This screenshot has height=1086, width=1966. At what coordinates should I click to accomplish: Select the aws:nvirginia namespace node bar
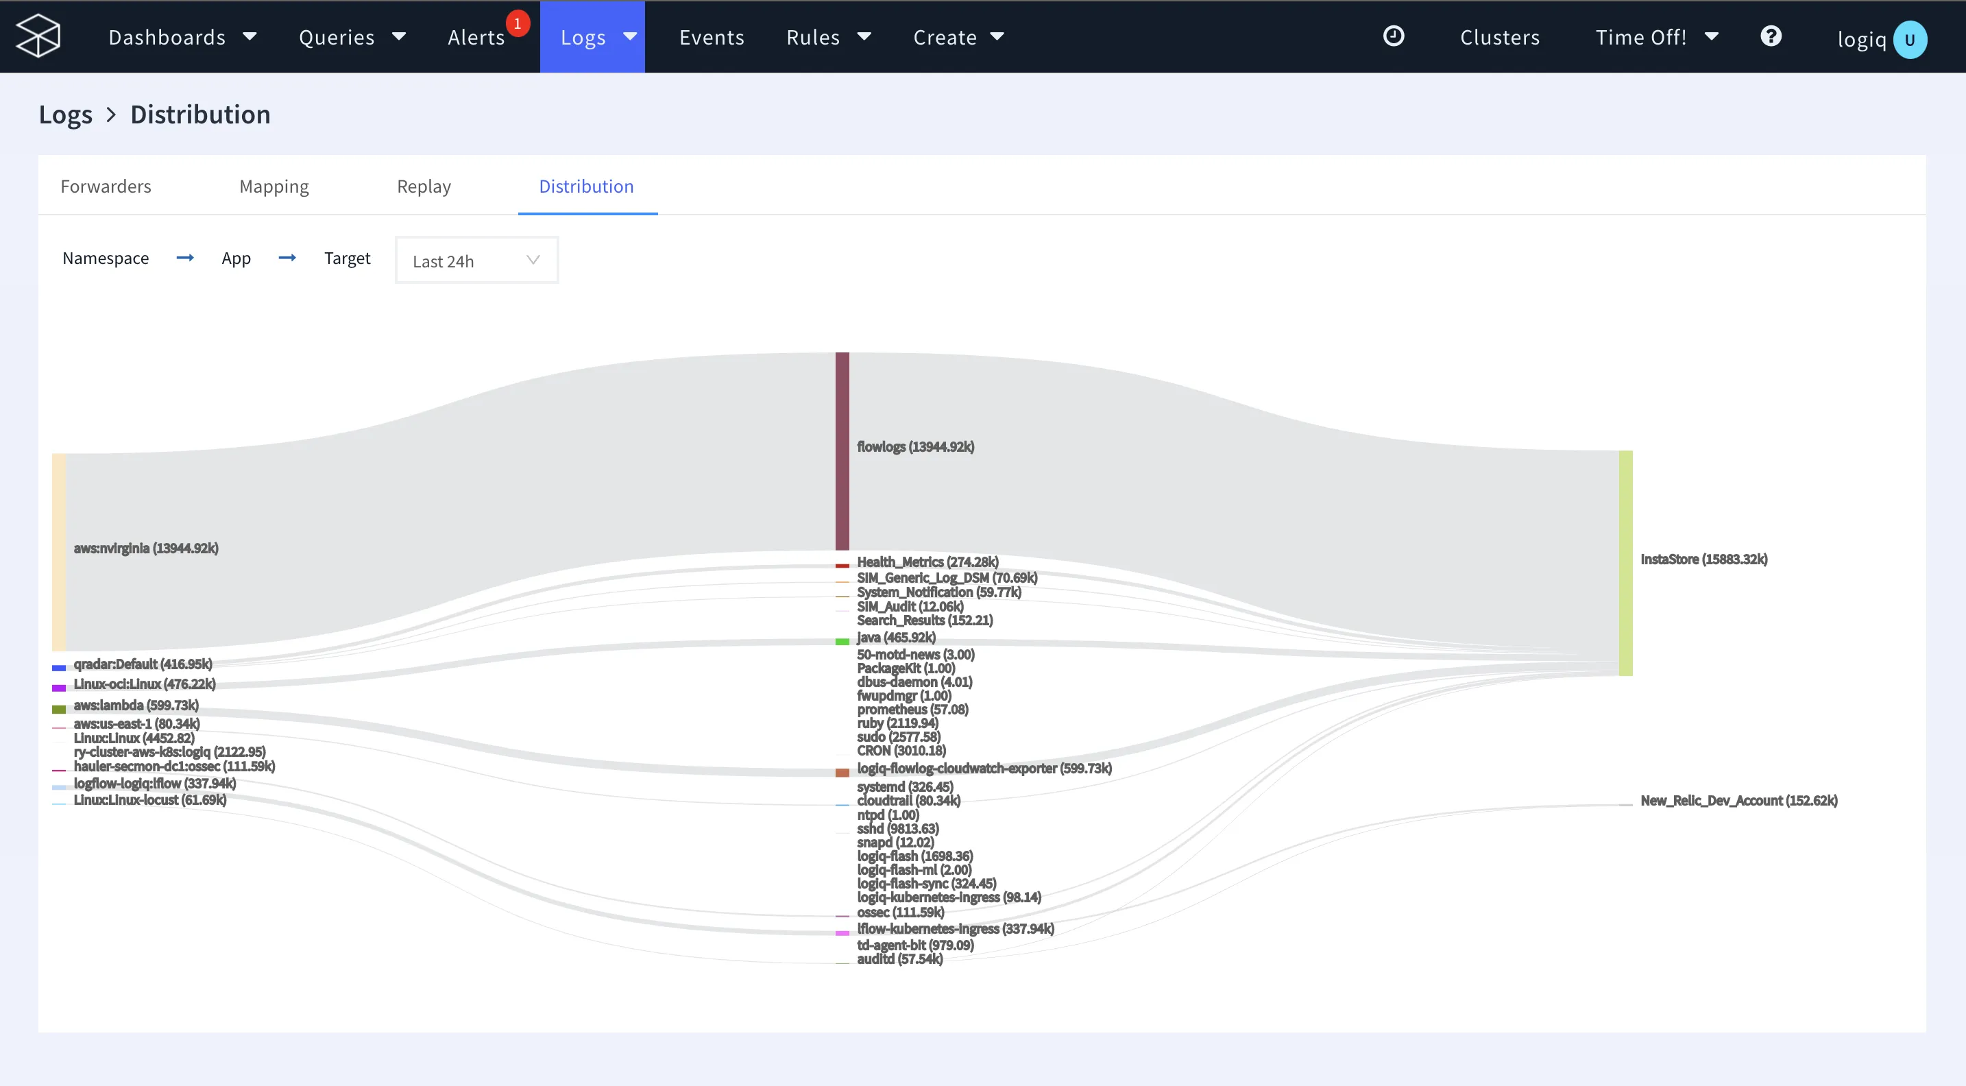pyautogui.click(x=59, y=552)
